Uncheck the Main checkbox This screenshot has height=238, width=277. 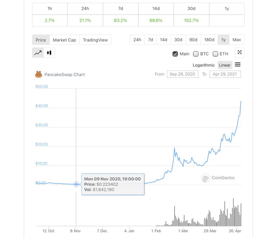pos(175,54)
